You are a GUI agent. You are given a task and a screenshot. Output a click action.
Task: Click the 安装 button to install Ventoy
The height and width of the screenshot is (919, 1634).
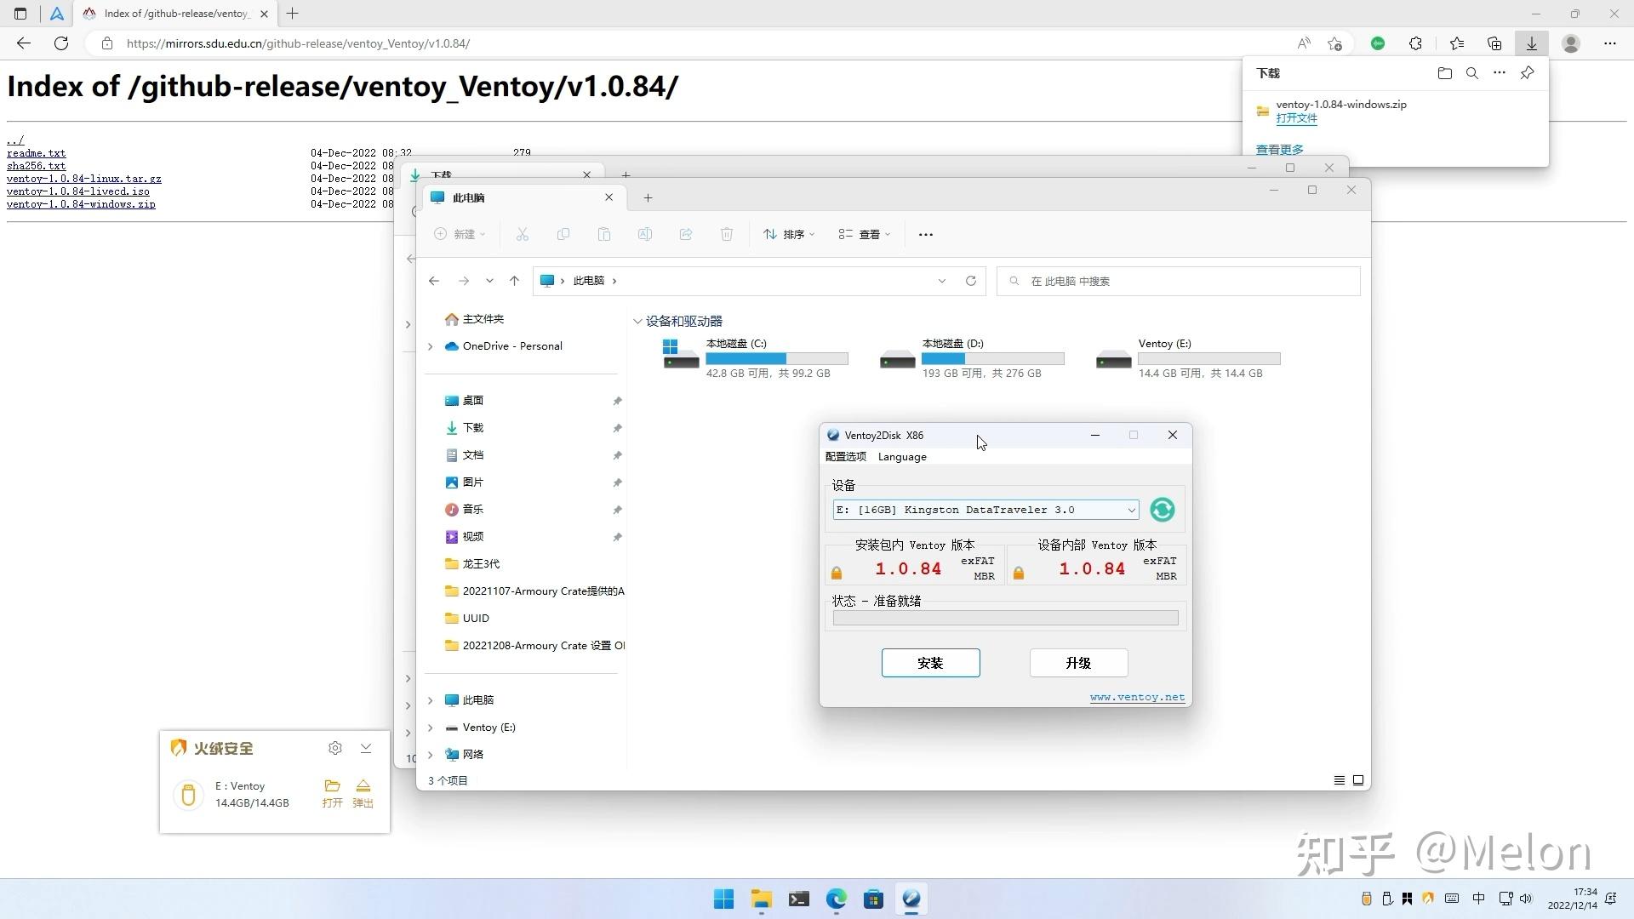[930, 663]
